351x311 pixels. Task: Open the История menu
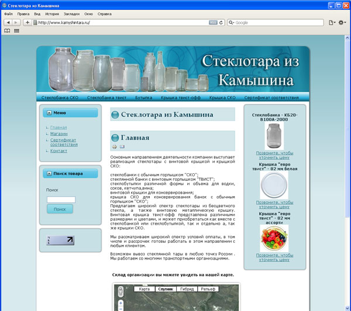52,14
